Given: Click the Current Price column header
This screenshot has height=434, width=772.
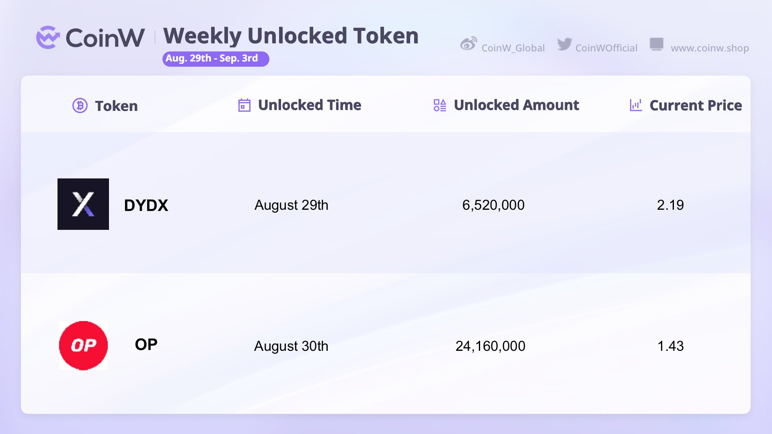Looking at the screenshot, I should 696,105.
